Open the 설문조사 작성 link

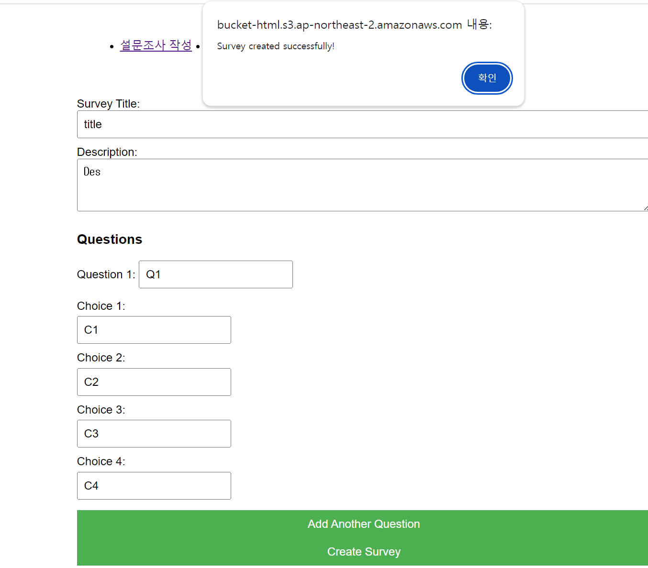(156, 45)
